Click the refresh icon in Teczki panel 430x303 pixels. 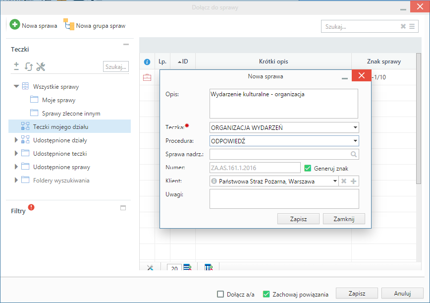(28, 66)
